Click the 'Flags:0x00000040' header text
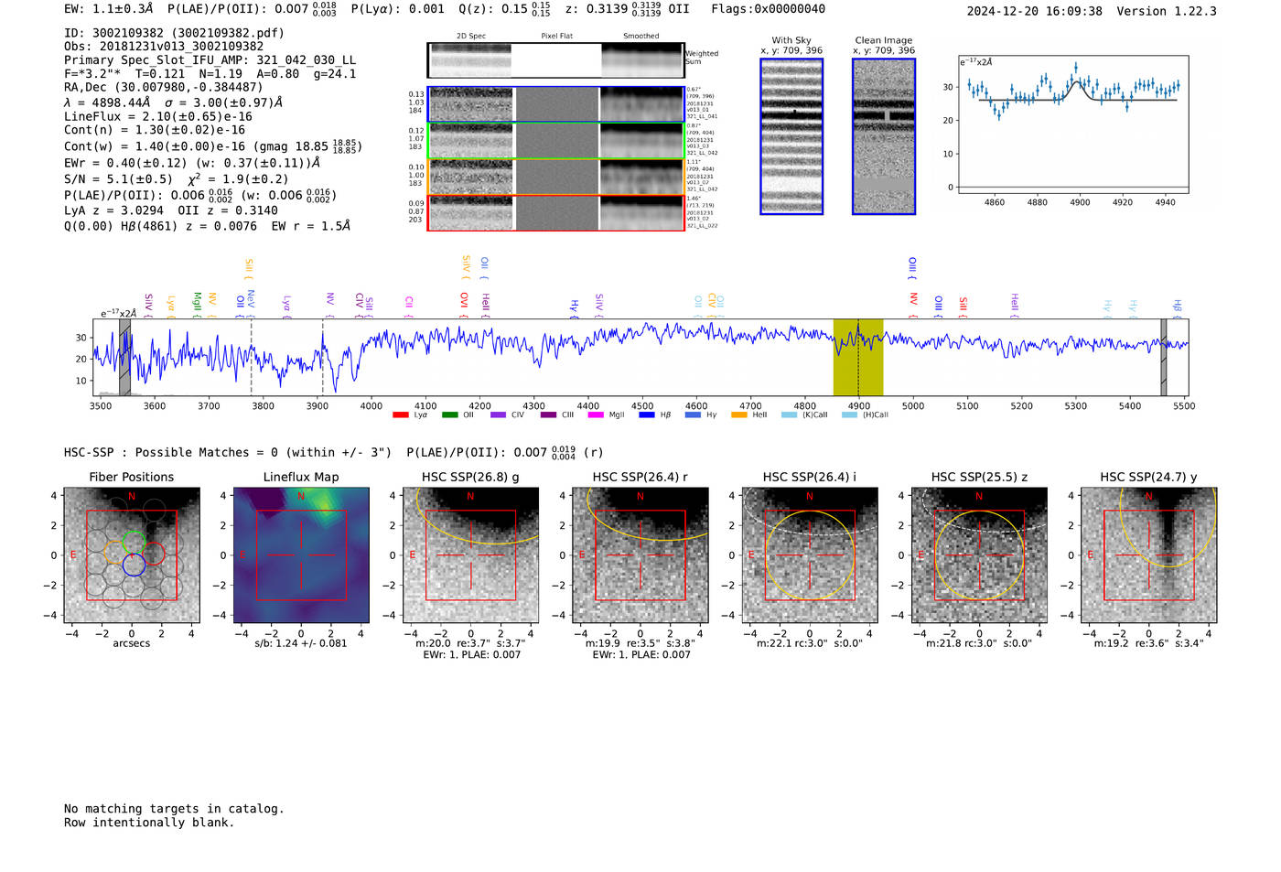Screen dimensions: 1281x872 coord(769,9)
